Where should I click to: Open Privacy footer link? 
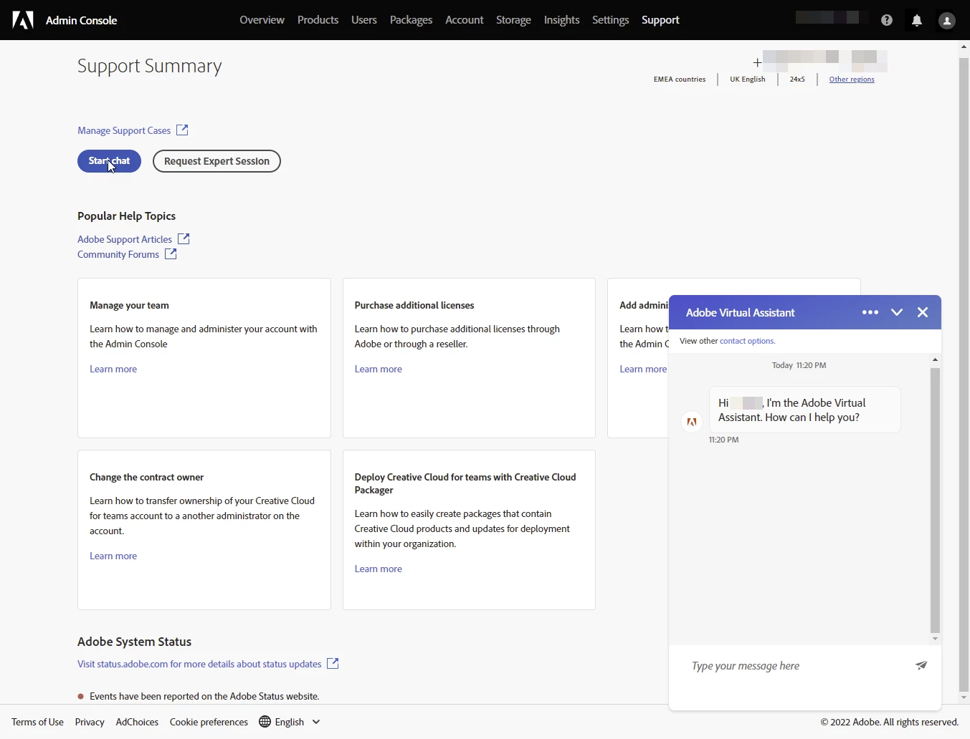[90, 722]
